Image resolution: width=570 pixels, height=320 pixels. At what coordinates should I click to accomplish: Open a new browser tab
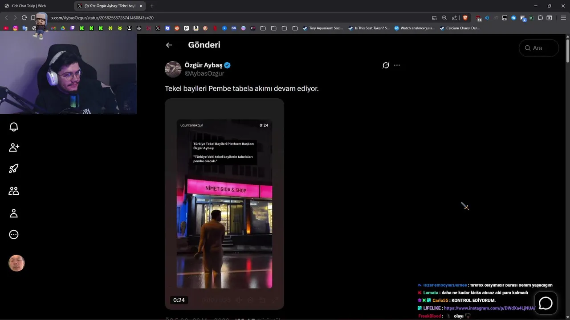(152, 6)
